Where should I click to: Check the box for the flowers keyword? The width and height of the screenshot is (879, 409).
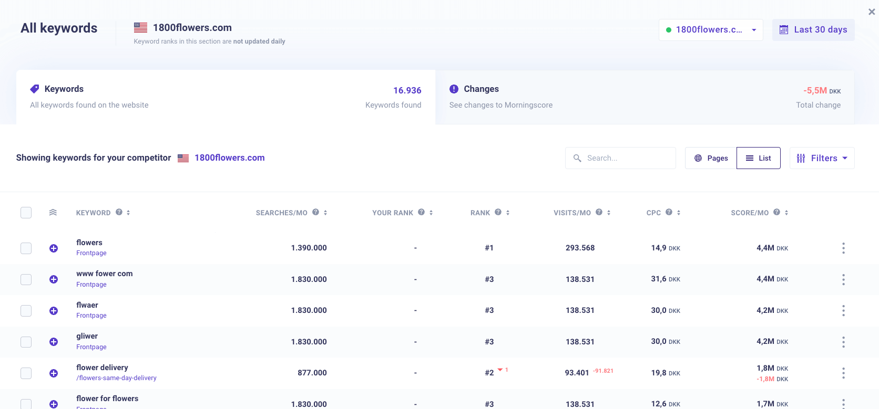(x=26, y=248)
